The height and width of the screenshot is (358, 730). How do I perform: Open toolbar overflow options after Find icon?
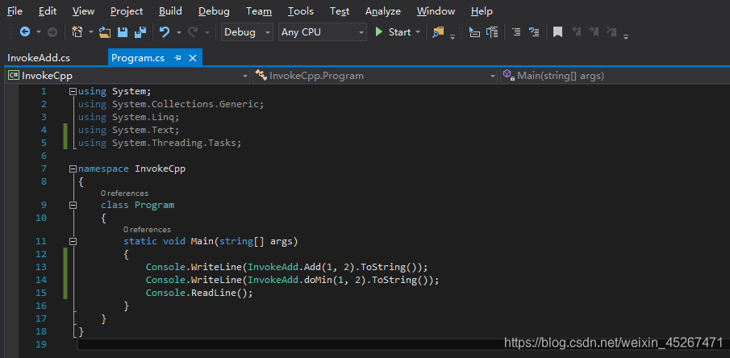[453, 36]
